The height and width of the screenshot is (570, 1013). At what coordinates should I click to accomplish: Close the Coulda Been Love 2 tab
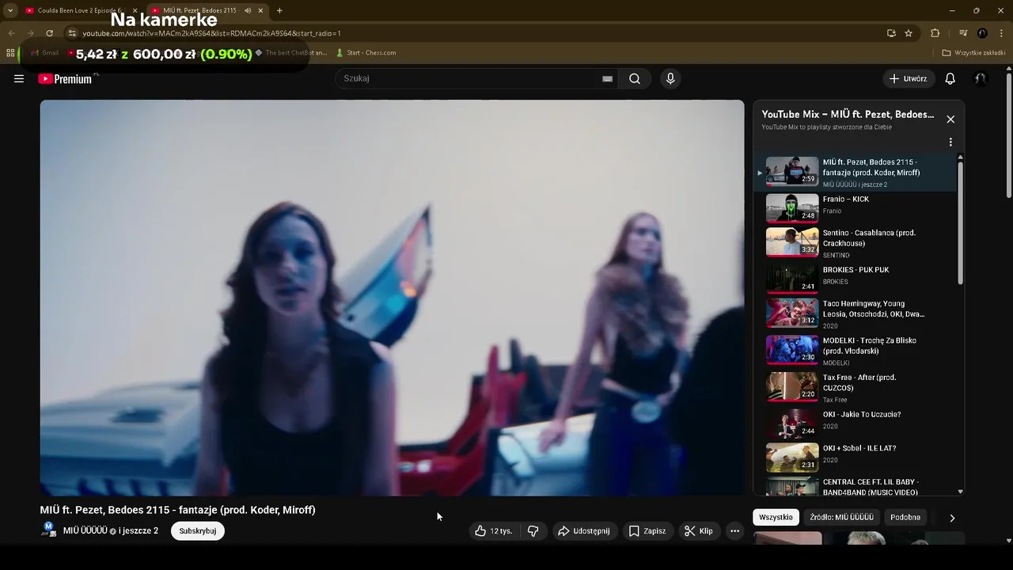coord(135,10)
